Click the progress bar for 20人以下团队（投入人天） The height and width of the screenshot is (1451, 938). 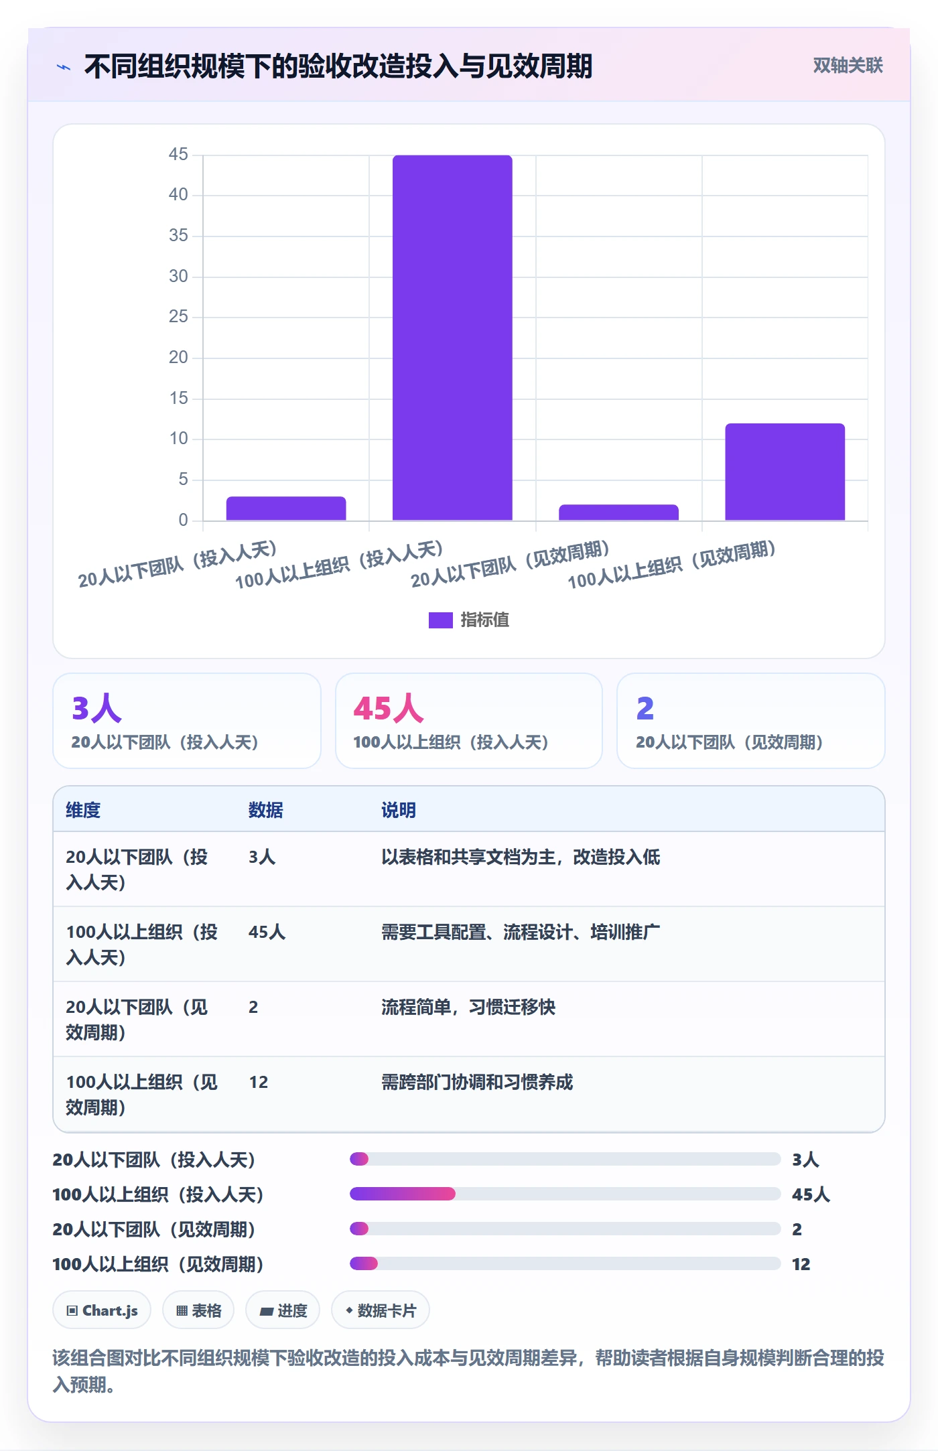pyautogui.click(x=565, y=1159)
